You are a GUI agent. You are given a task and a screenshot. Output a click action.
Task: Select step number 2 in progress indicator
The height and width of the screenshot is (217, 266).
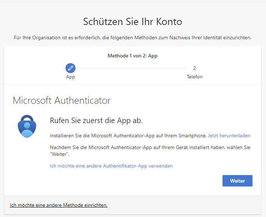tap(195, 68)
